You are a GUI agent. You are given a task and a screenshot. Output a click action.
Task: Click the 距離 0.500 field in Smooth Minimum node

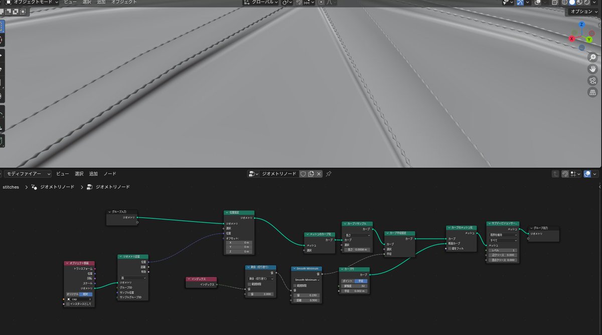306,300
